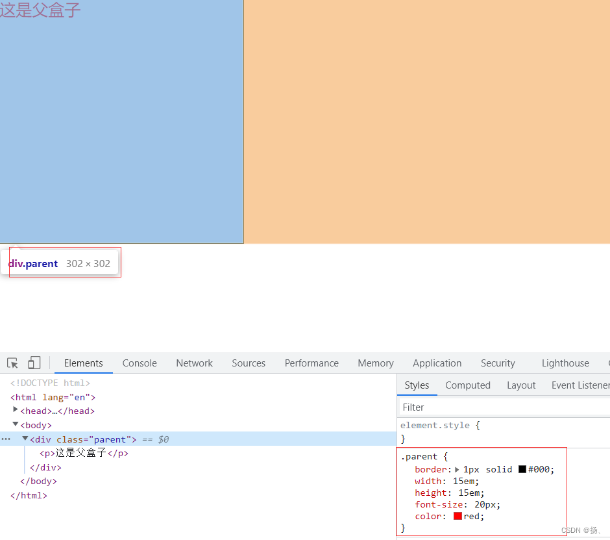The width and height of the screenshot is (610, 540).
Task: Select the p element 这是父盒子 in DOM tree
Action: pyautogui.click(x=84, y=453)
